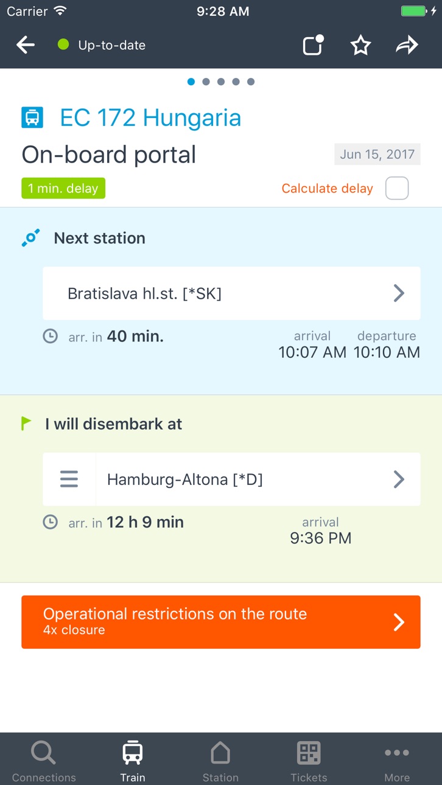This screenshot has height=785, width=442.
Task: Open the Tickets tab
Action: 309,759
